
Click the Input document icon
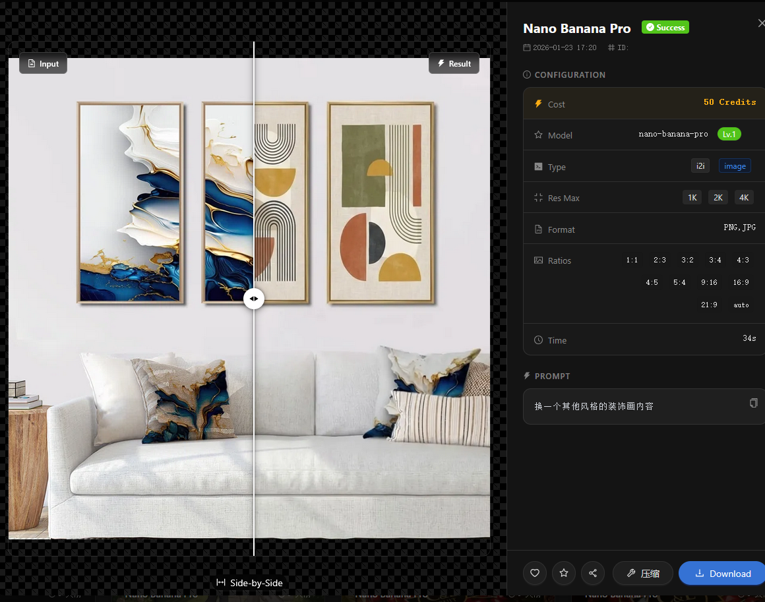(32, 63)
